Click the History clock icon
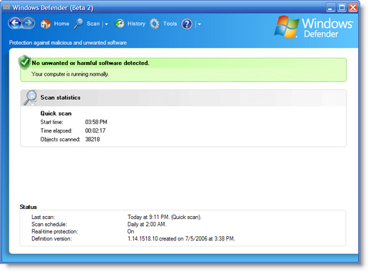 (120, 24)
